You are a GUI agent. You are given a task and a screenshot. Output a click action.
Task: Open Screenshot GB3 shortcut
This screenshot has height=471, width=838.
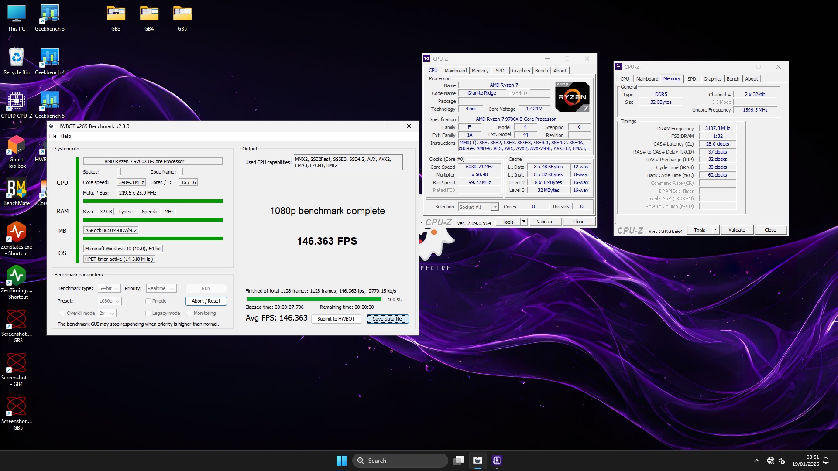[x=17, y=326]
